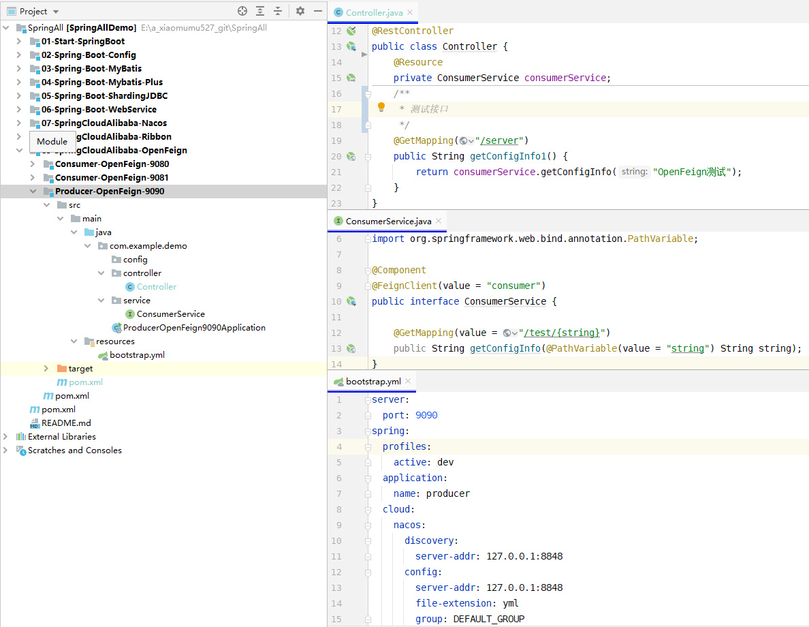This screenshot has width=809, height=627.
Task: Toggle fold marker beside getConfigInfo1 method line 20
Action: [x=368, y=157]
